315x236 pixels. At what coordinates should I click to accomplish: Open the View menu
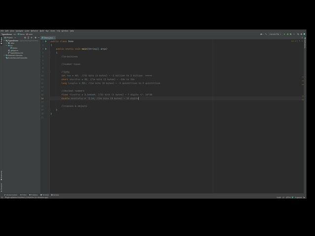(12, 31)
